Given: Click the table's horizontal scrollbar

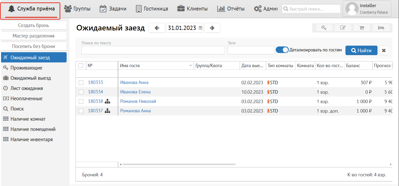Looking at the screenshot, I should coord(179,164).
